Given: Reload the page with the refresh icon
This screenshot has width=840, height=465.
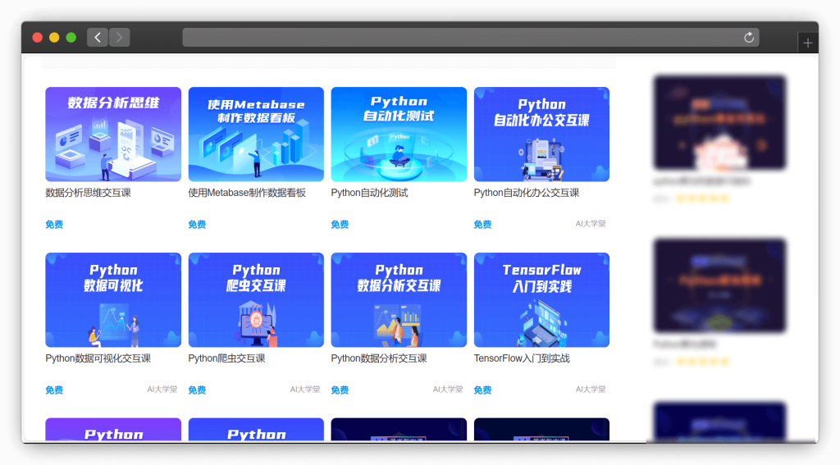Looking at the screenshot, I should tap(749, 38).
